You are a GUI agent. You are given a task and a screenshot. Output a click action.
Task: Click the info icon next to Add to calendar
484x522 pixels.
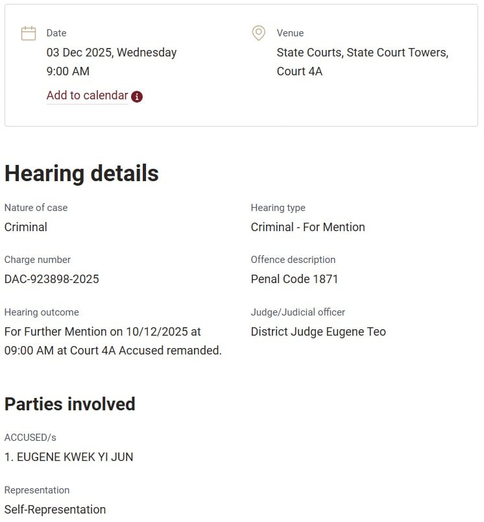137,97
